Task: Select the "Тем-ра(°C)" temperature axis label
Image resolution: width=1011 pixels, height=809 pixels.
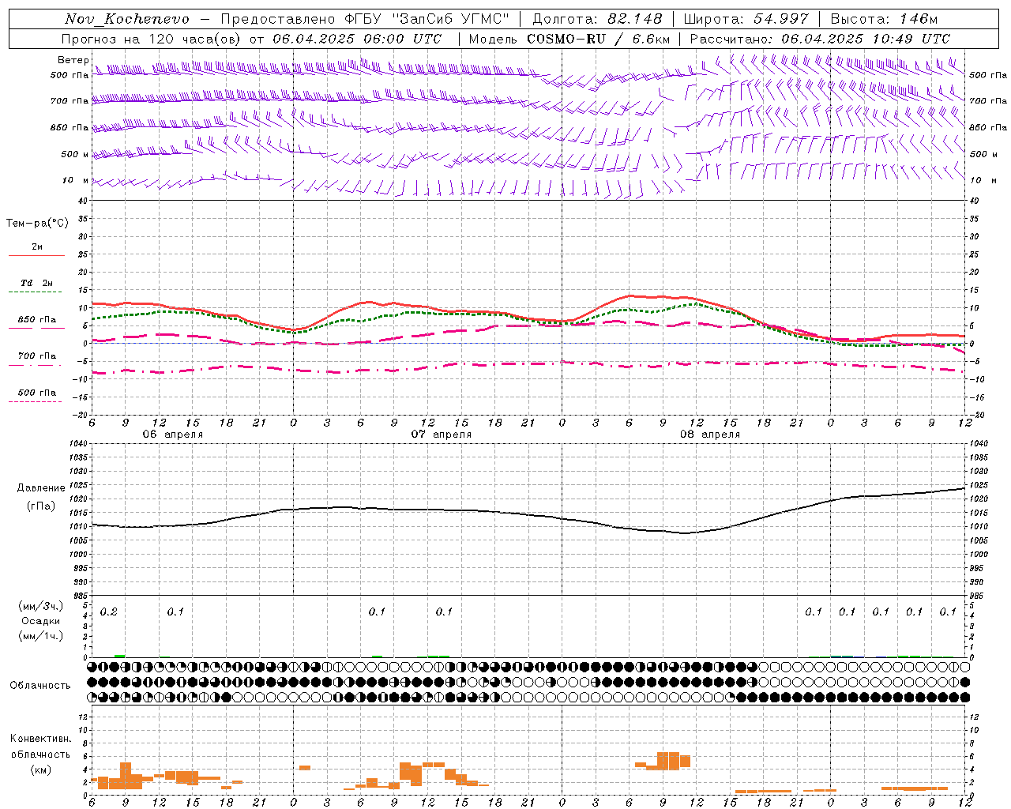Action: tap(37, 224)
